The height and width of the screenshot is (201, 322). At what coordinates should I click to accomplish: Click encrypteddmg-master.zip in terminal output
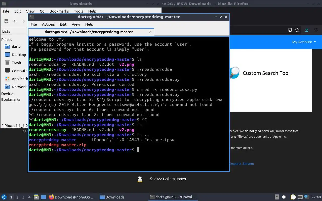(58, 145)
